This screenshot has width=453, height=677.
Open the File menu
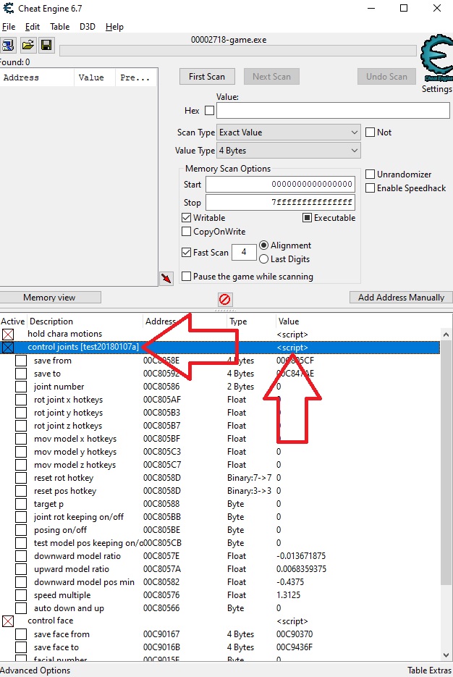[x=9, y=27]
